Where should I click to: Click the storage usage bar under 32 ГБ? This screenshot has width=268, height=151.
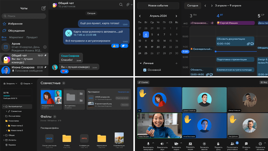click(17, 96)
